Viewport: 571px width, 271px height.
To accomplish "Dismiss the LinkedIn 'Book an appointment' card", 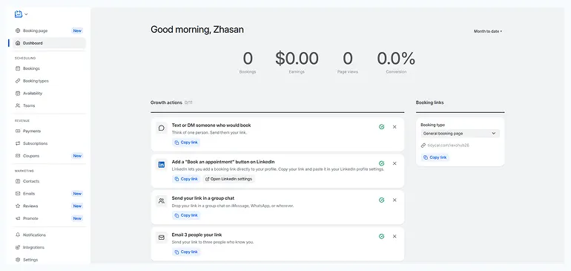I will (x=395, y=163).
